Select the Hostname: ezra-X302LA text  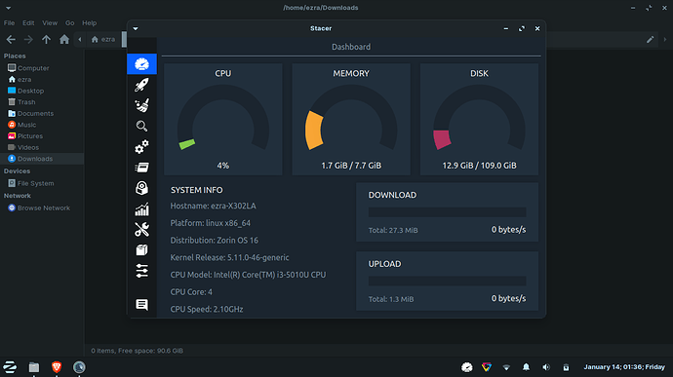pyautogui.click(x=213, y=206)
